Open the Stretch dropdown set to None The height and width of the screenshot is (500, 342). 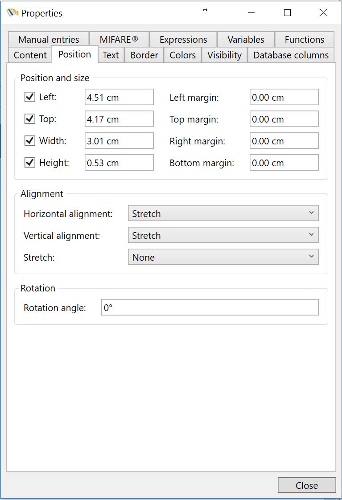click(223, 257)
